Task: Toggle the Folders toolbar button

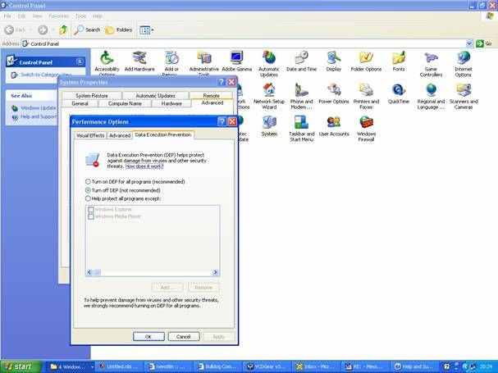Action: pos(119,30)
